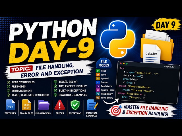Click the 'Append+Read' file mode label

tap(108, 90)
